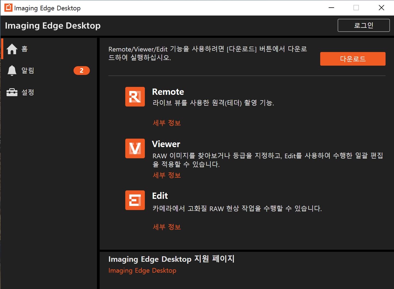Screen dimensions: 394x289
Task: Click the Viewer description starting RAW 이미지를 찾아보거나
Action: click(x=268, y=160)
